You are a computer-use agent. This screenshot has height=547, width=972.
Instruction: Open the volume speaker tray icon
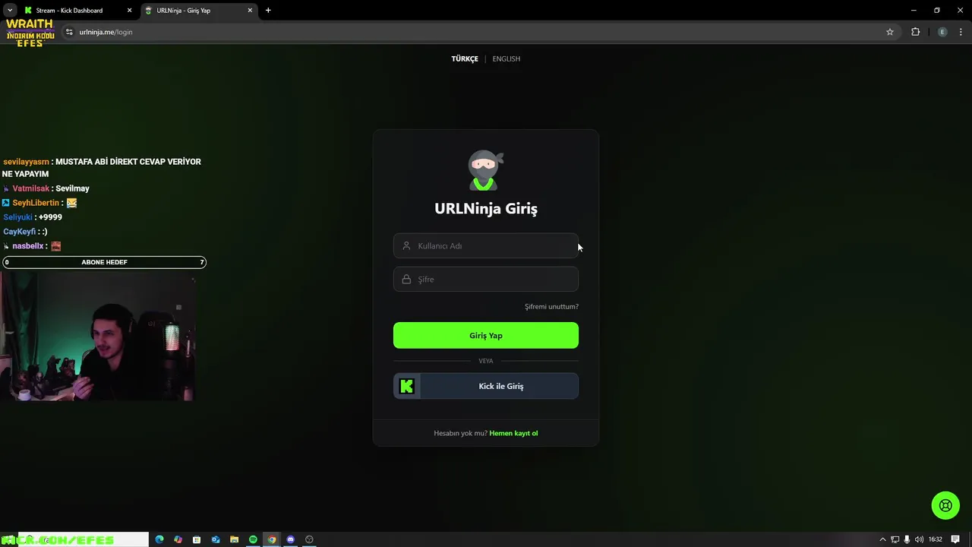click(919, 539)
